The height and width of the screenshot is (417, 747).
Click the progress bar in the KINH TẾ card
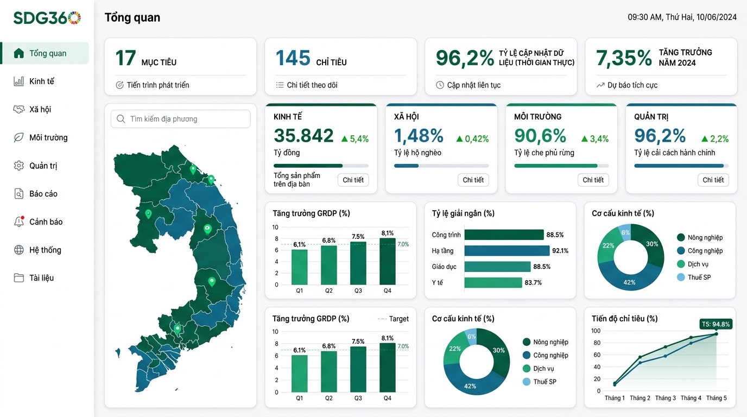[321, 166]
